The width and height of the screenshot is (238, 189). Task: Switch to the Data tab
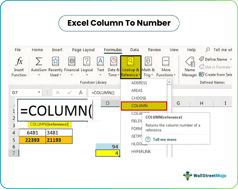tap(134, 50)
